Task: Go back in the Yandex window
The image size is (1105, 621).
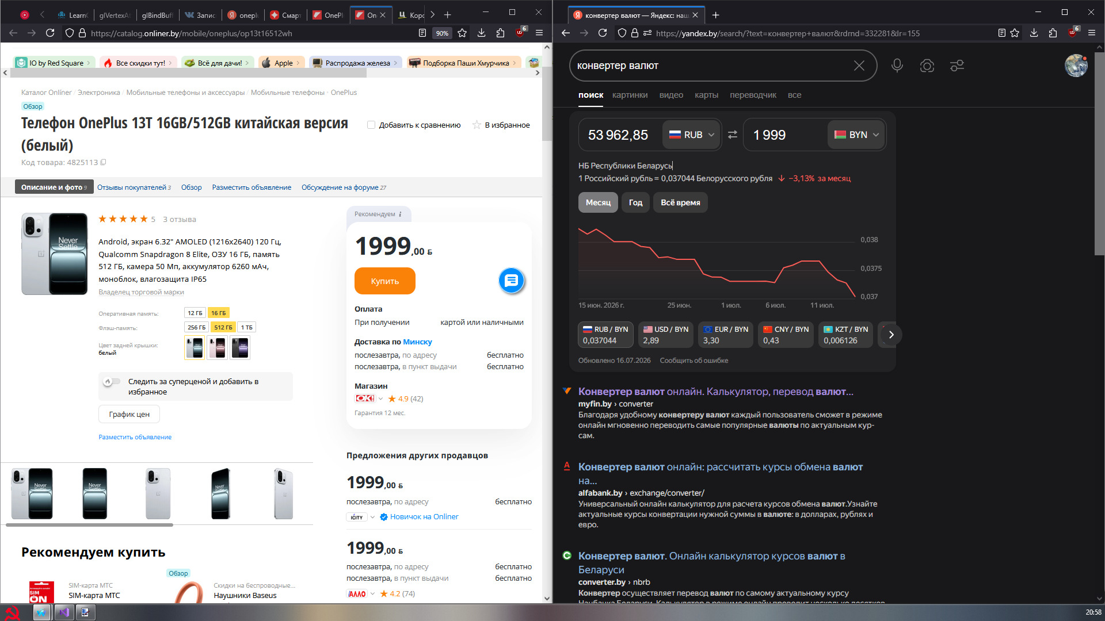Action: click(565, 33)
